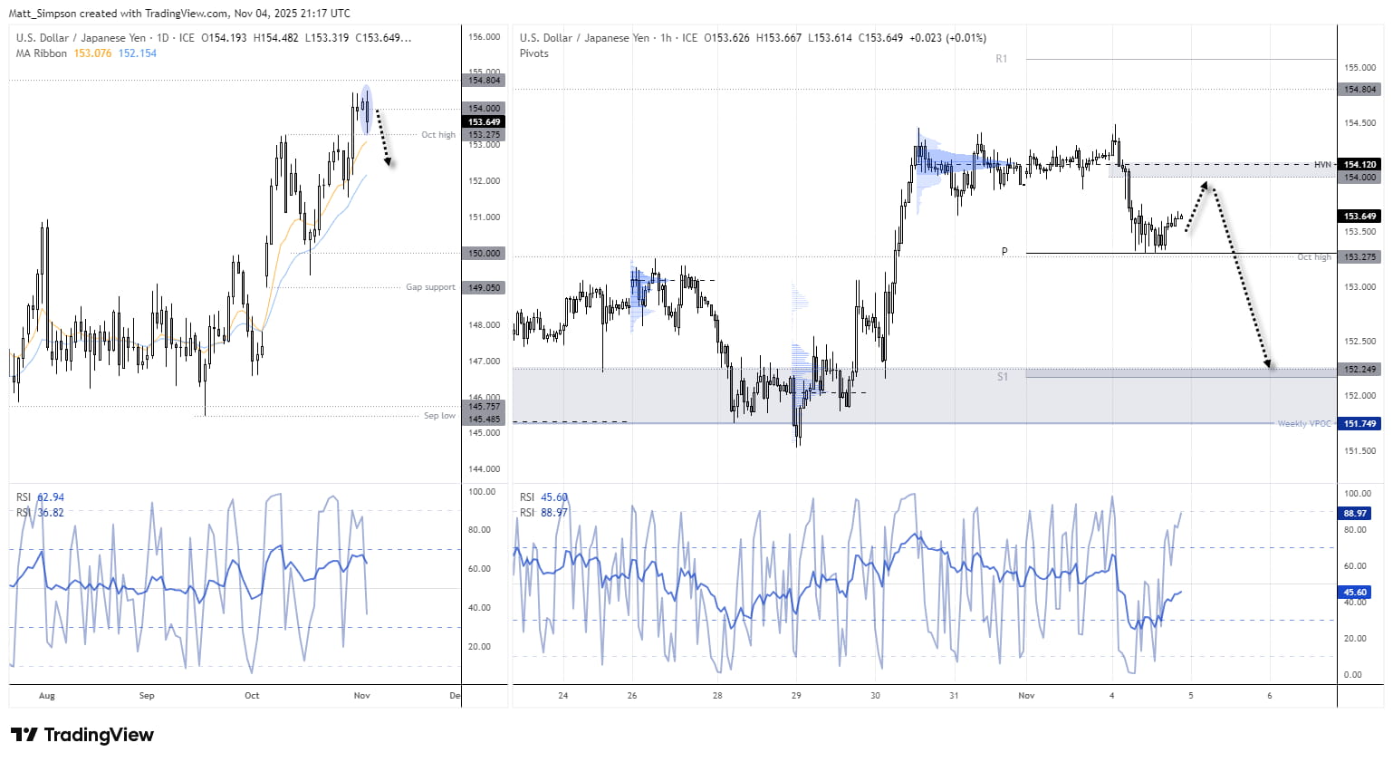Screen dimensions: 1393x762
Task: Click the Sep low label
Action: (439, 415)
